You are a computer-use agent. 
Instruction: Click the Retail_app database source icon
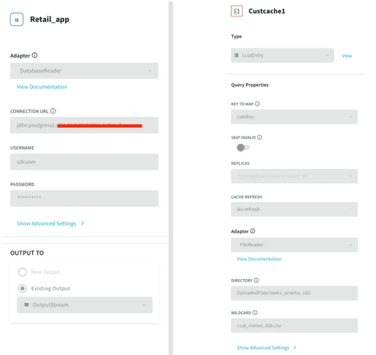coord(17,20)
